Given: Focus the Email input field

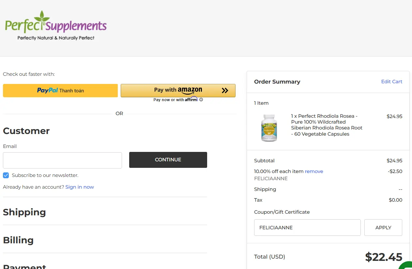Looking at the screenshot, I should (62, 160).
